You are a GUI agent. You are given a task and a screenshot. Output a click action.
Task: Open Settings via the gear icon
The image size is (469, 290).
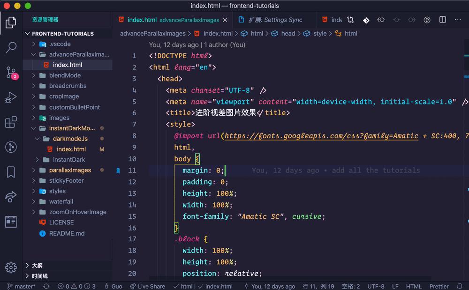[11, 268]
